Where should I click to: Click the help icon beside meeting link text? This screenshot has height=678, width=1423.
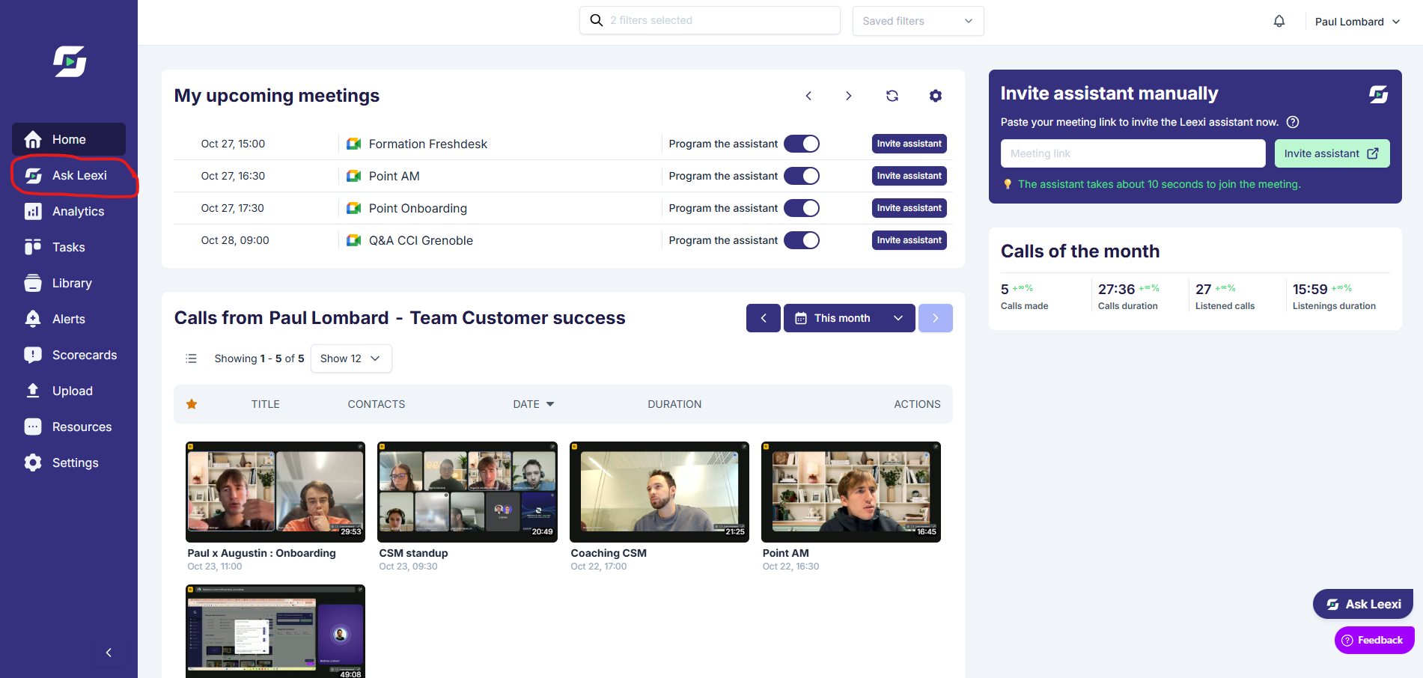[x=1293, y=122]
